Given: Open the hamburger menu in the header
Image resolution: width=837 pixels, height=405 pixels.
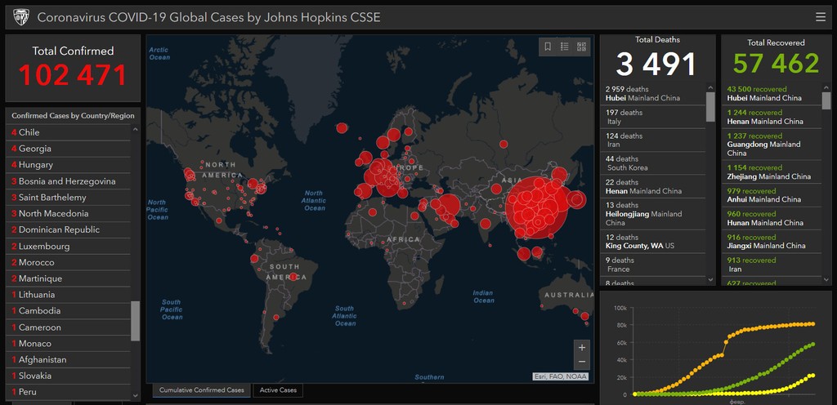Looking at the screenshot, I should pos(821,17).
